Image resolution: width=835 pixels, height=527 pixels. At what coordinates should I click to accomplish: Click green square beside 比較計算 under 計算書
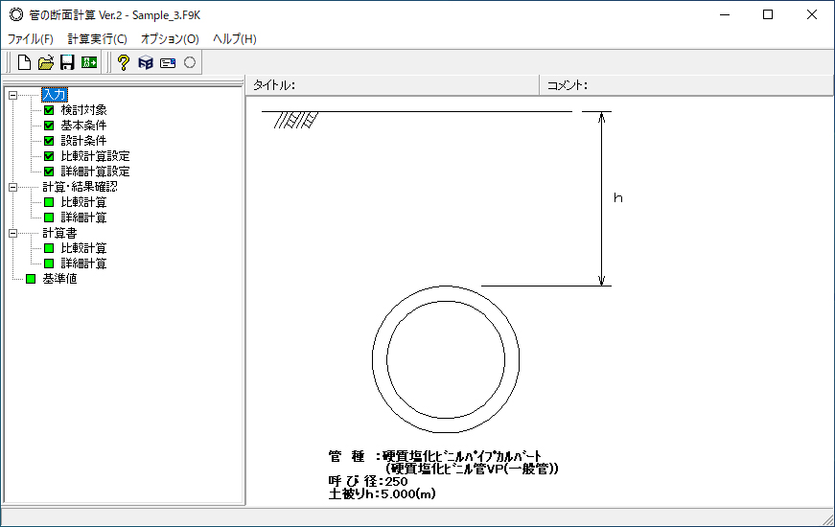pos(49,248)
